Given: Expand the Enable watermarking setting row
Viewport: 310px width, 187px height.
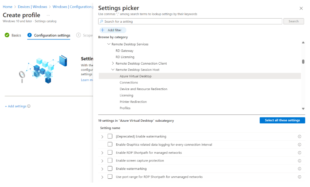Looking at the screenshot, I should click(102, 169).
